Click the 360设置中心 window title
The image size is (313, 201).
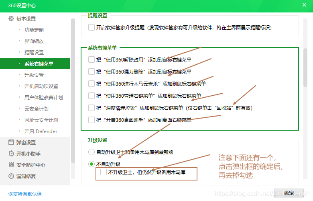(22, 5)
